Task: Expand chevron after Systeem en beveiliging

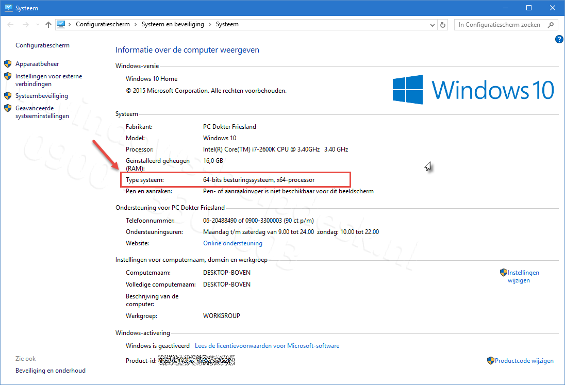Action: click(x=210, y=25)
